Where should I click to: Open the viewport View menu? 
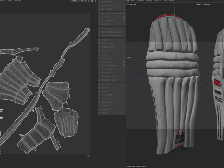pos(133,1)
